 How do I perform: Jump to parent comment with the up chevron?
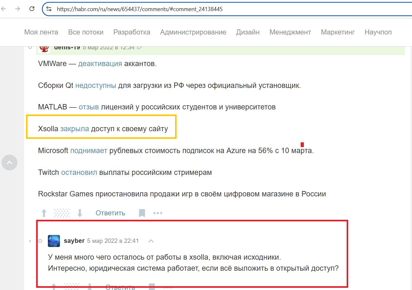point(151,241)
